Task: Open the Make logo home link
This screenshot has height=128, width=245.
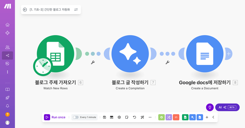Action: [7, 6]
